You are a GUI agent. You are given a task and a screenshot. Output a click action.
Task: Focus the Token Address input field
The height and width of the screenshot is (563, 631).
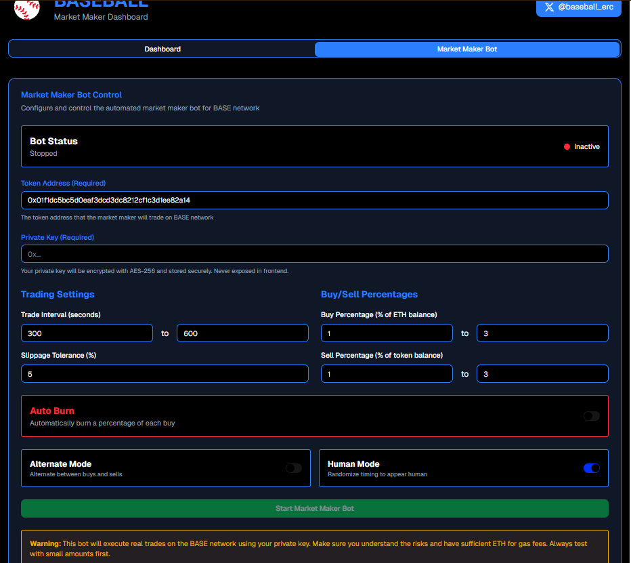pos(314,200)
